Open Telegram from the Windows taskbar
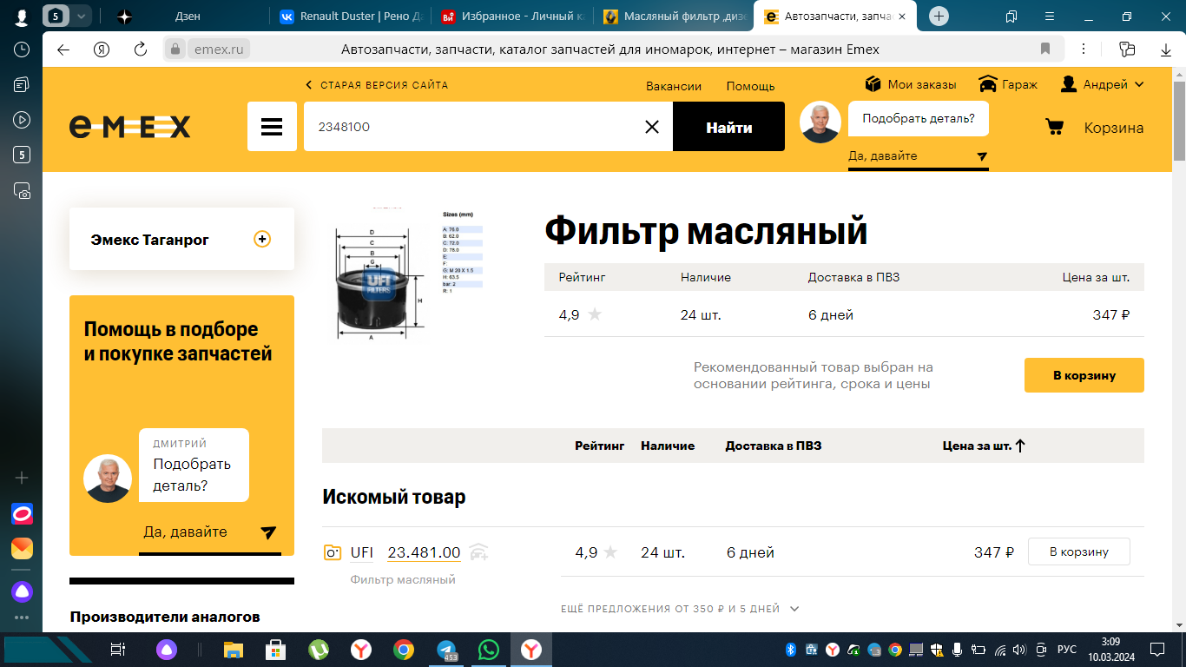The height and width of the screenshot is (667, 1186). point(447,650)
